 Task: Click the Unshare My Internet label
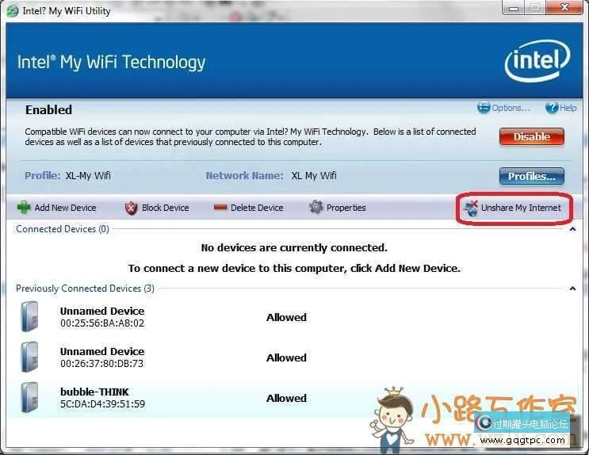click(521, 208)
